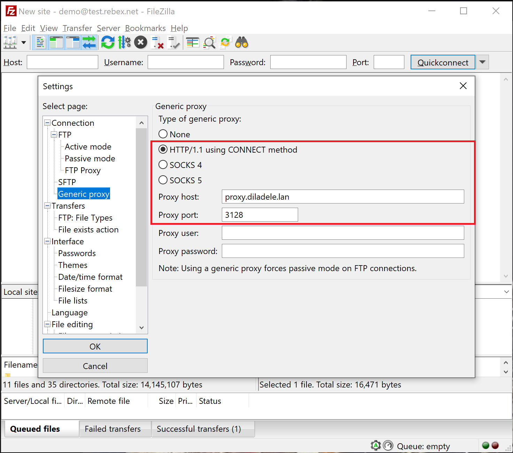Open directory listing filters icon
This screenshot has width=513, height=453.
pyautogui.click(x=193, y=43)
